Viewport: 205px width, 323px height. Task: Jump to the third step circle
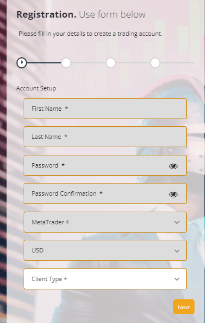tap(110, 63)
